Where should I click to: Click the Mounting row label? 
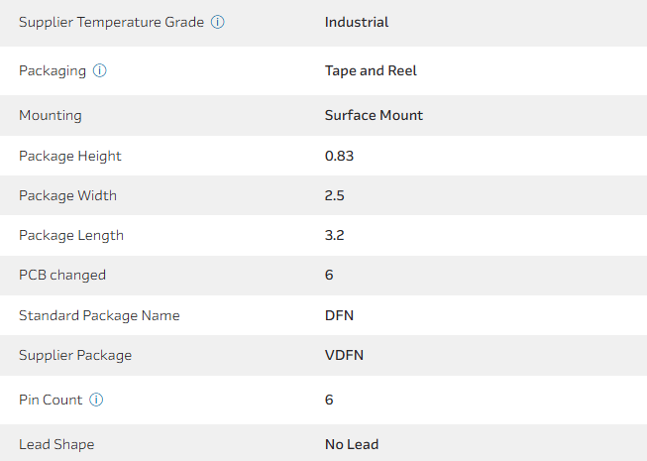coord(51,116)
